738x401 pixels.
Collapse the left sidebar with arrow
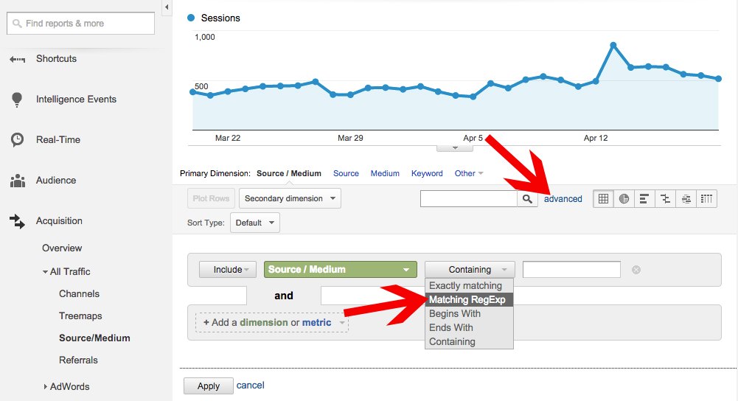pyautogui.click(x=167, y=7)
